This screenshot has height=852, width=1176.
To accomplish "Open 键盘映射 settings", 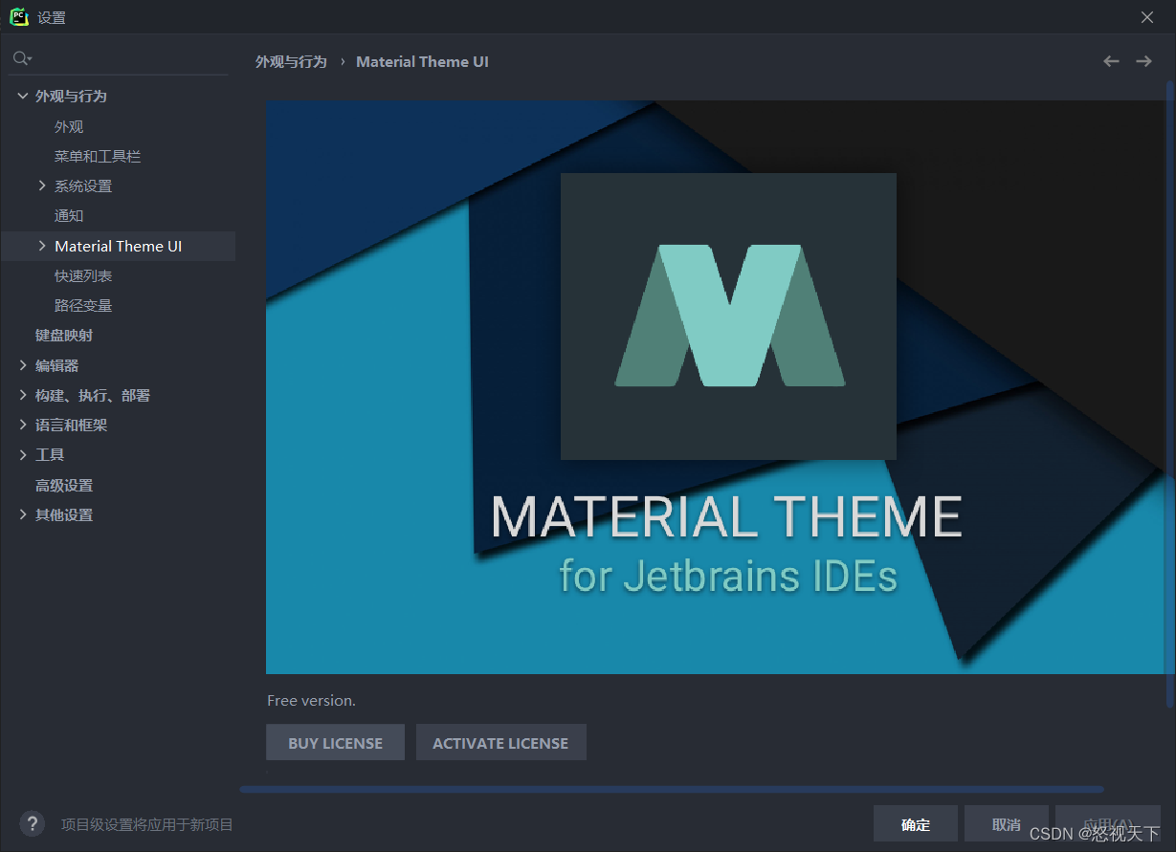I will tap(64, 336).
